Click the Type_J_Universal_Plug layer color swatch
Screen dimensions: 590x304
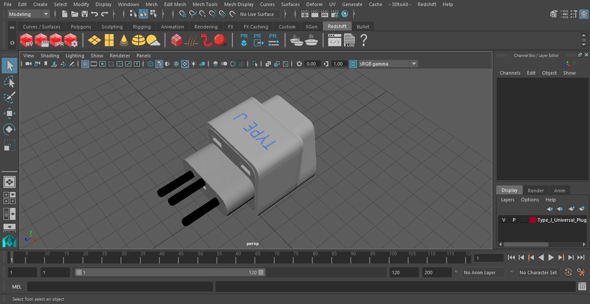click(x=533, y=220)
